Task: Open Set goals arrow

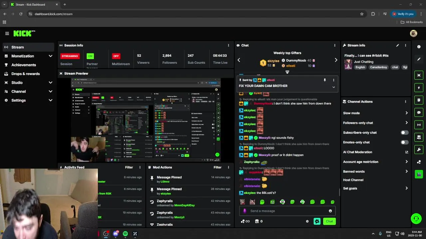Action: click(406, 189)
